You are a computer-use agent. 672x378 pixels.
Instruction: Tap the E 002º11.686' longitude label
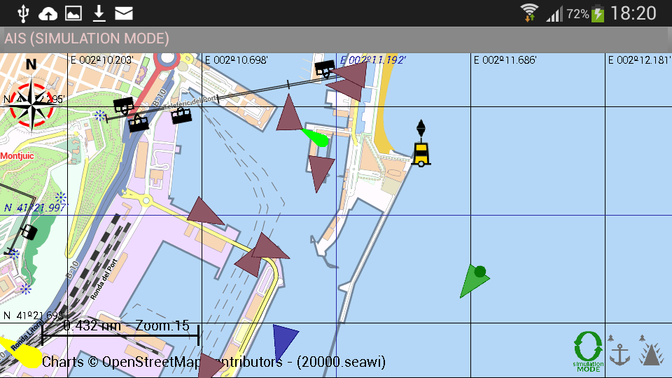click(505, 60)
